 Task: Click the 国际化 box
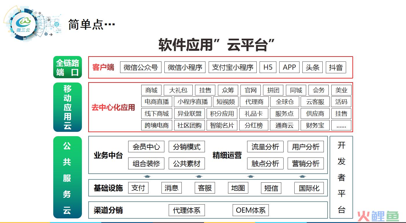click(x=309, y=188)
